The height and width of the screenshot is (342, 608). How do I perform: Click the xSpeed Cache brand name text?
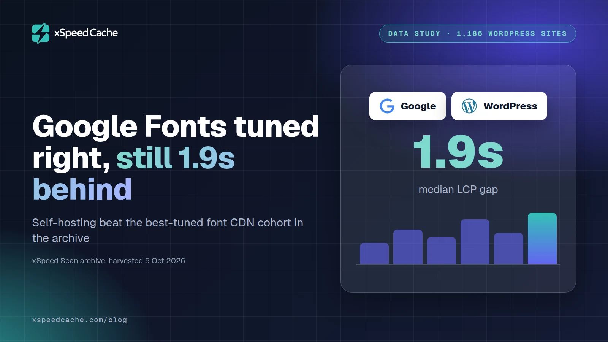click(86, 33)
